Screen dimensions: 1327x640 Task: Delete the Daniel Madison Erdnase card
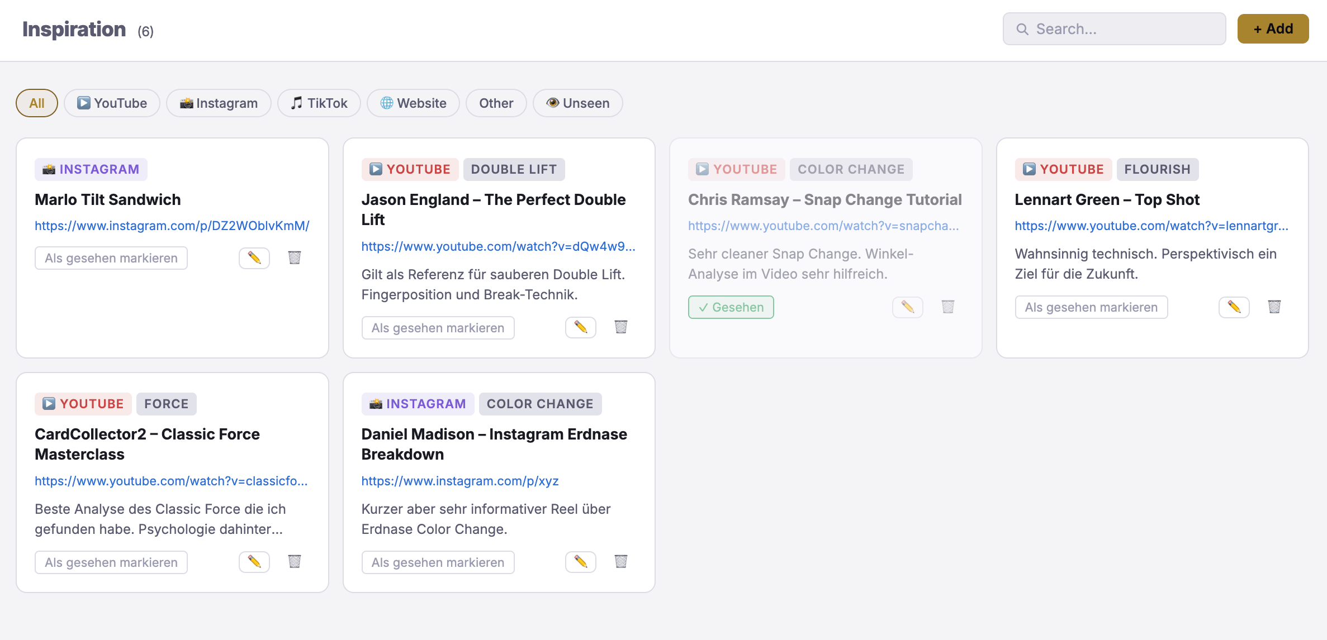pyautogui.click(x=621, y=562)
